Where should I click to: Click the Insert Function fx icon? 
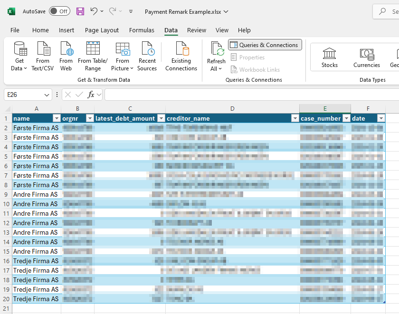tap(91, 95)
